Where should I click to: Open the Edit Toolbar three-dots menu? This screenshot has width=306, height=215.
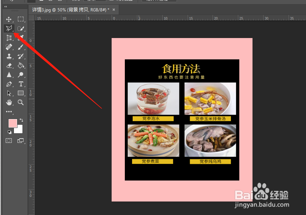9,112
